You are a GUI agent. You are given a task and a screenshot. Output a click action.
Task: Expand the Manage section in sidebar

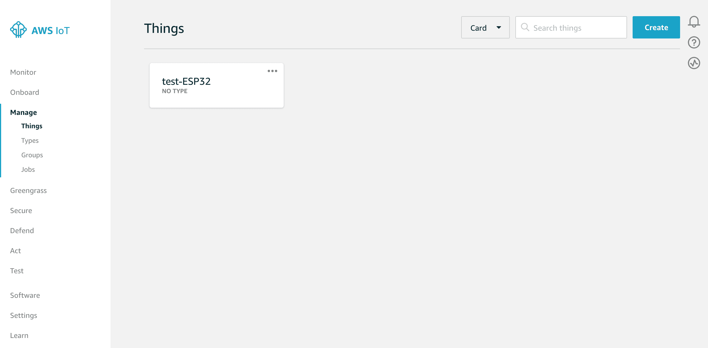point(23,112)
